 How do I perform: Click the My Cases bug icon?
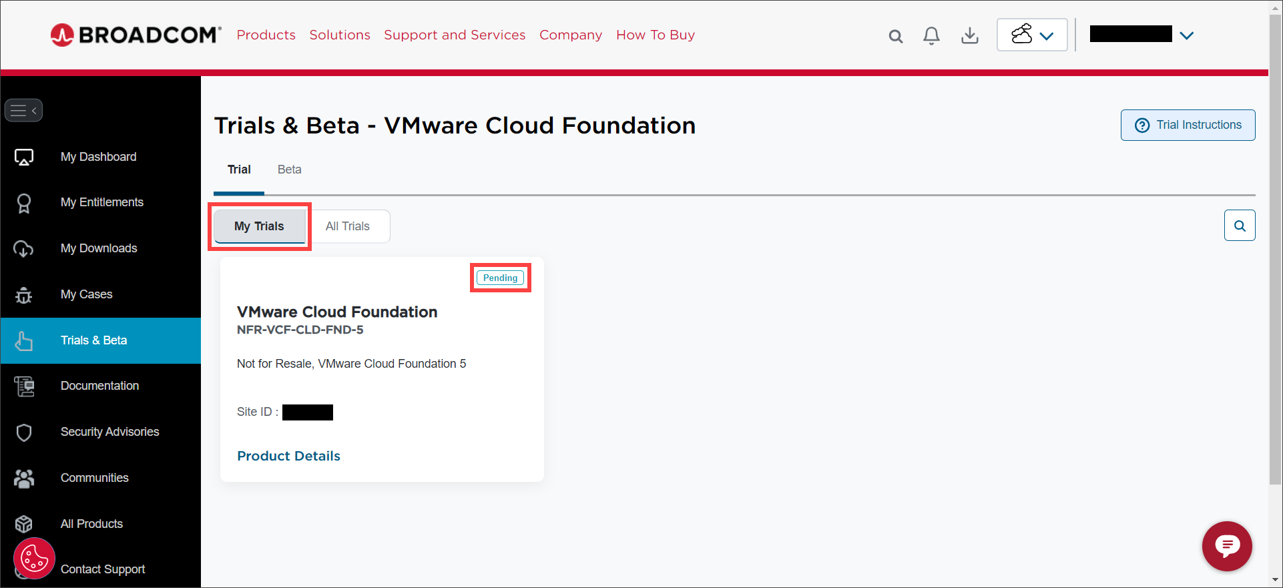point(24,294)
